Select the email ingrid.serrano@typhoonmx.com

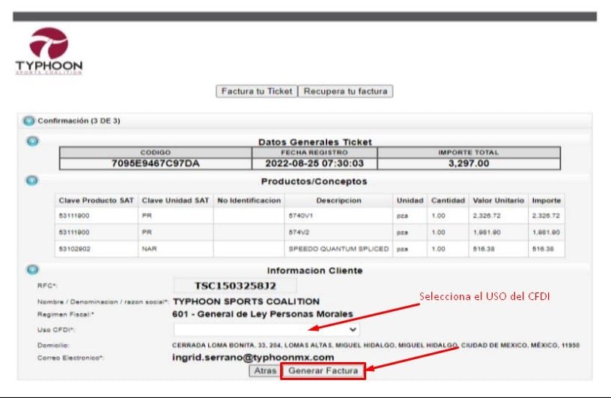click(x=253, y=358)
